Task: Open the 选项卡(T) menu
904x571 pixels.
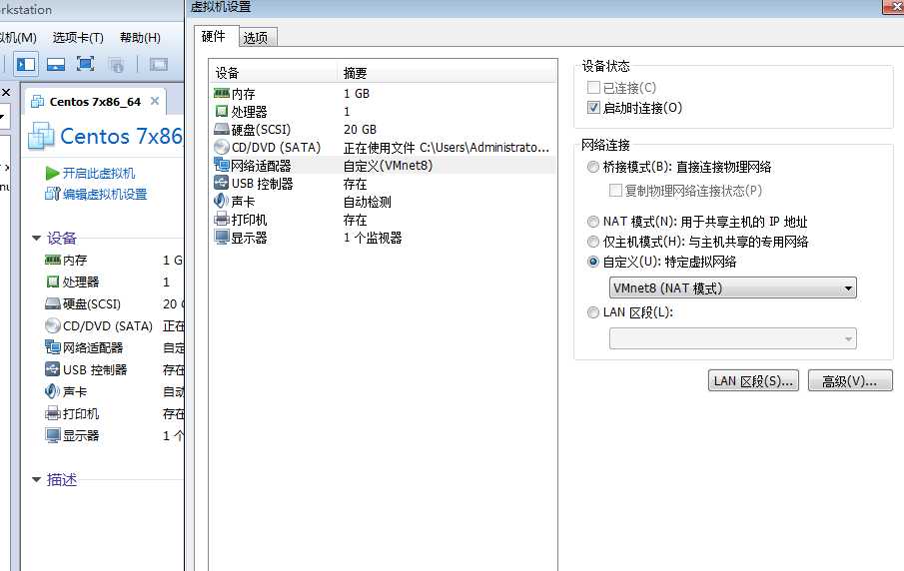Action: click(x=78, y=38)
